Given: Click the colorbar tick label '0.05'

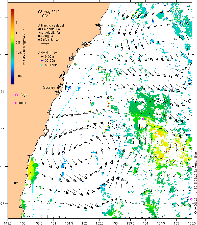Looking at the screenshot, I should click(19, 76).
